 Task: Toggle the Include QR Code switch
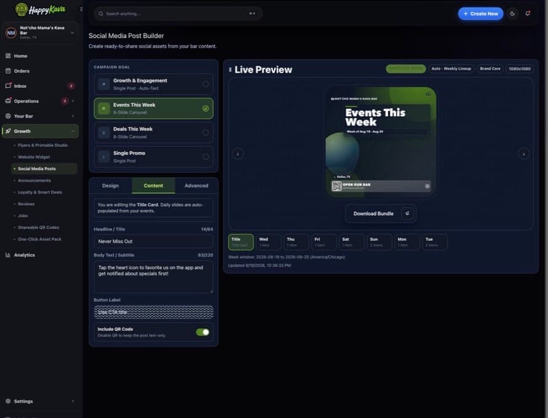coord(203,332)
